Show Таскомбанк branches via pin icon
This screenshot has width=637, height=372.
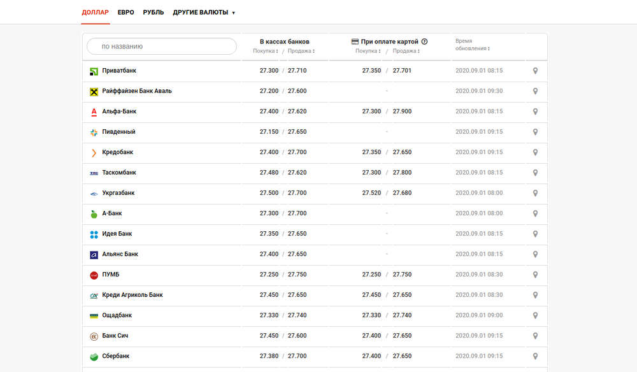tap(536, 173)
